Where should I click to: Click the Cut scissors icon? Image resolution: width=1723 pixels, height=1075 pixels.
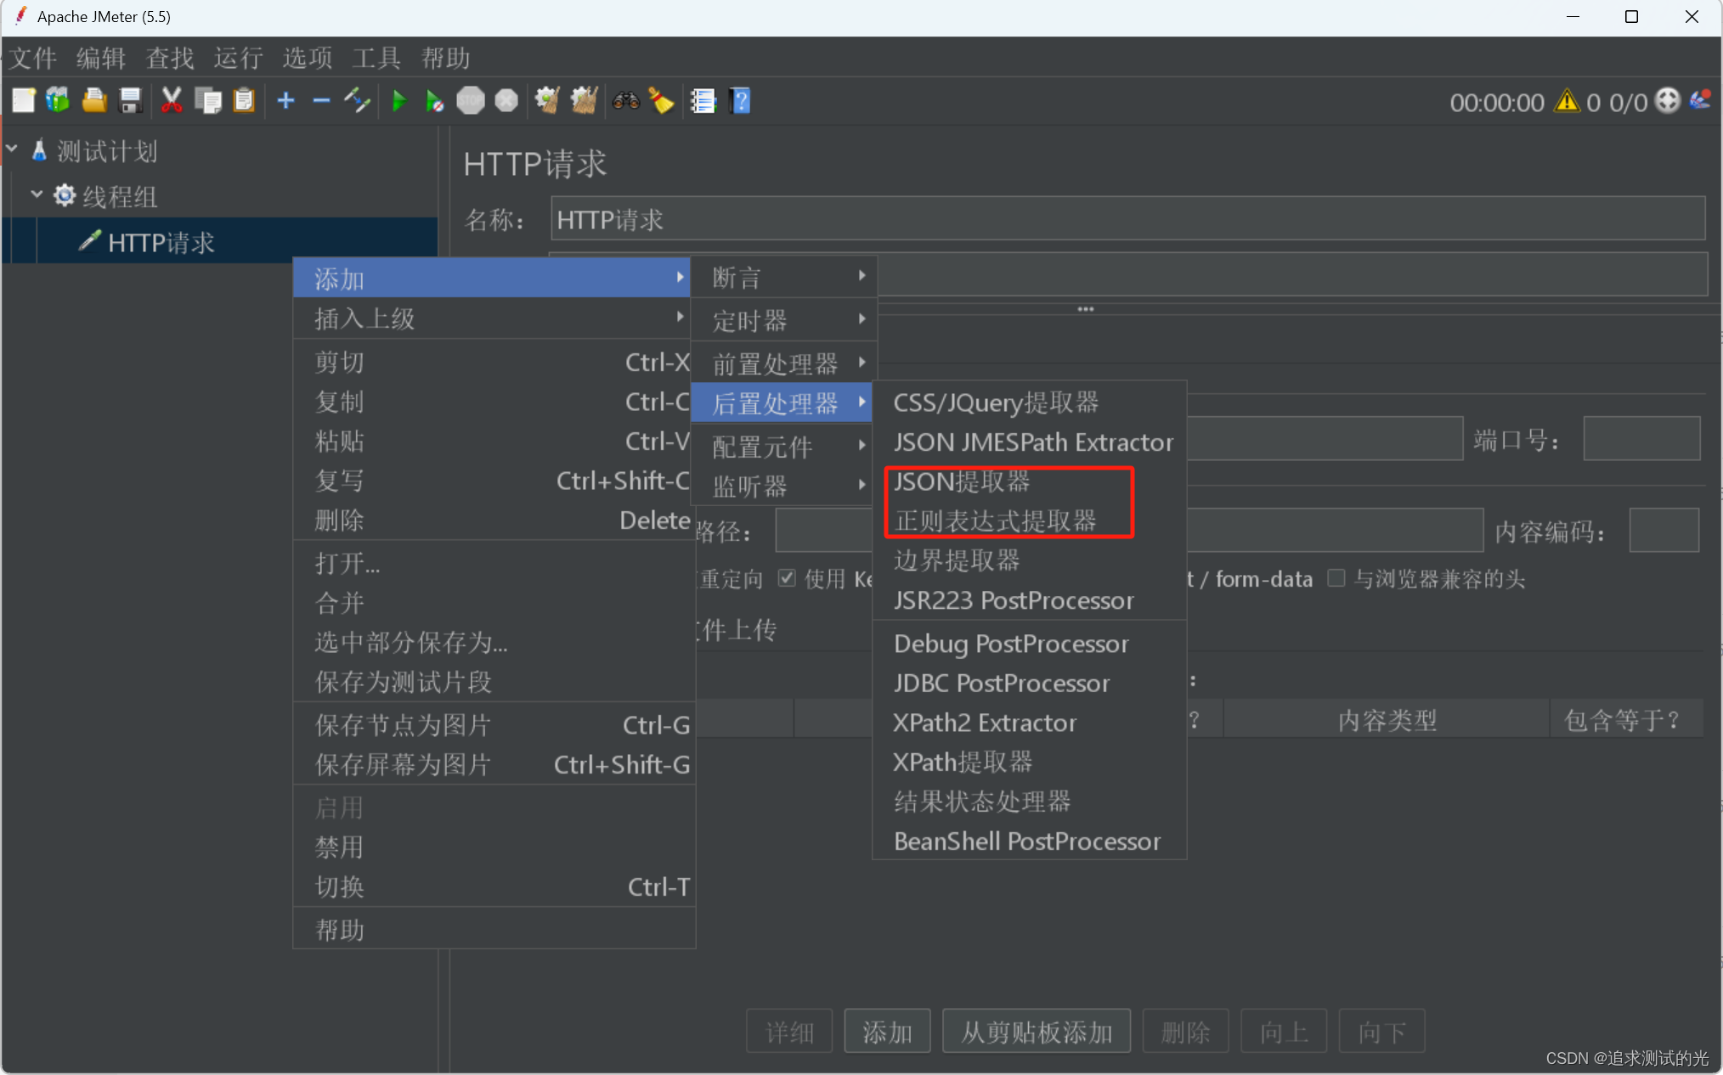coord(172,101)
